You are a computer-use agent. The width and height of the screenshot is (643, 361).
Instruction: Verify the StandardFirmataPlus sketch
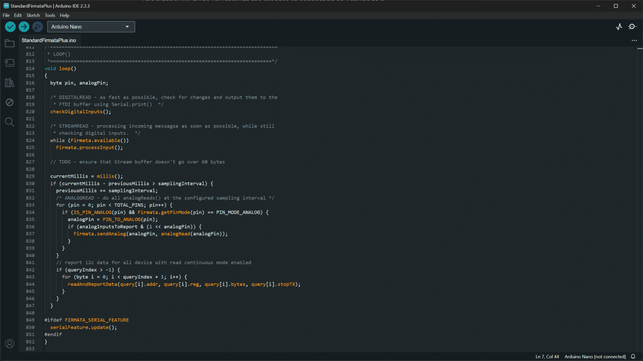[10, 26]
